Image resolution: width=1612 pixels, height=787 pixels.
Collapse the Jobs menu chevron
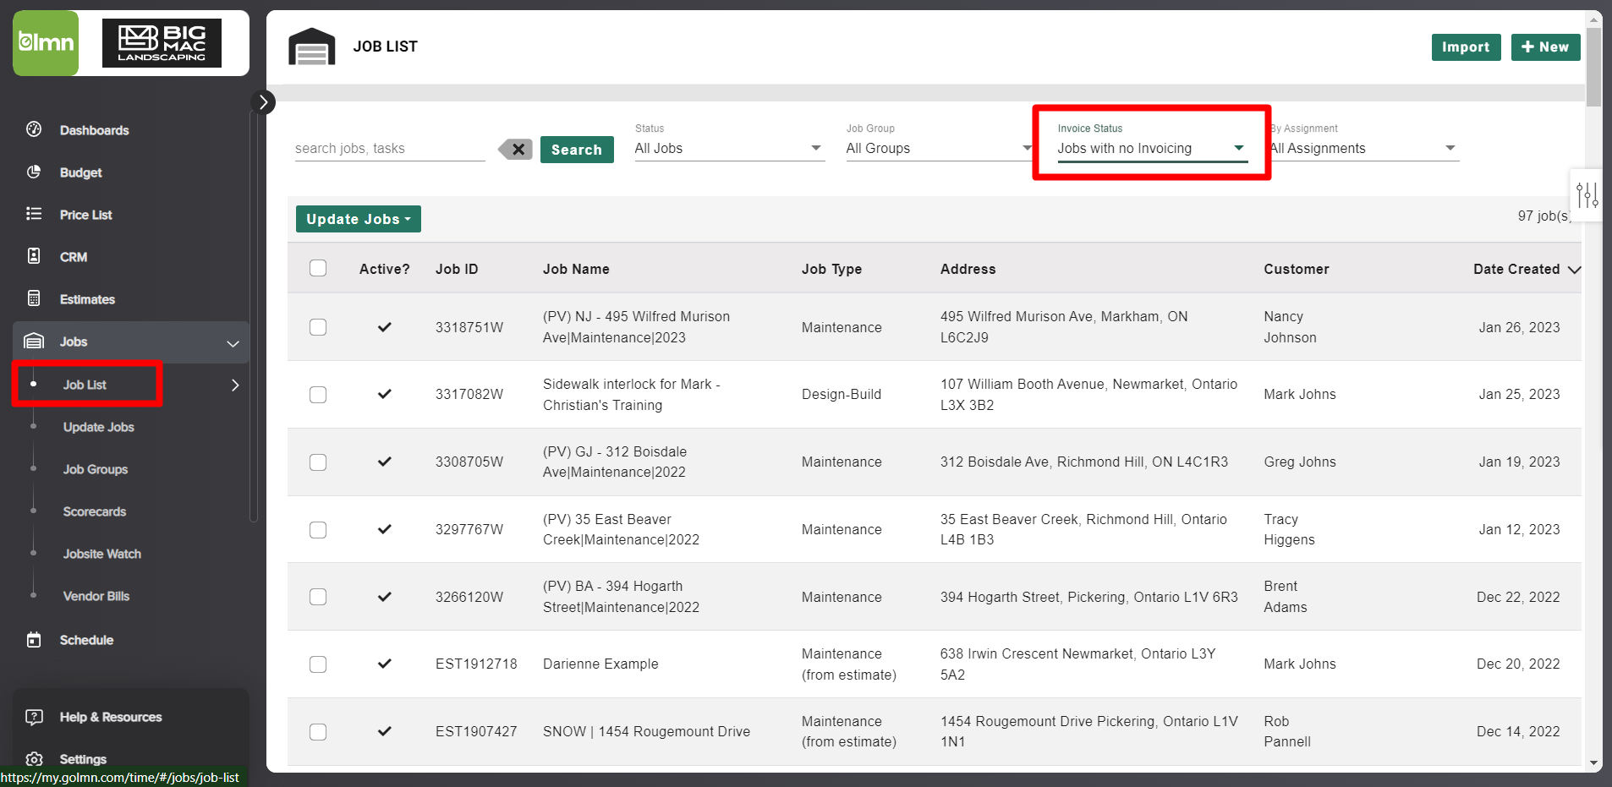point(233,343)
